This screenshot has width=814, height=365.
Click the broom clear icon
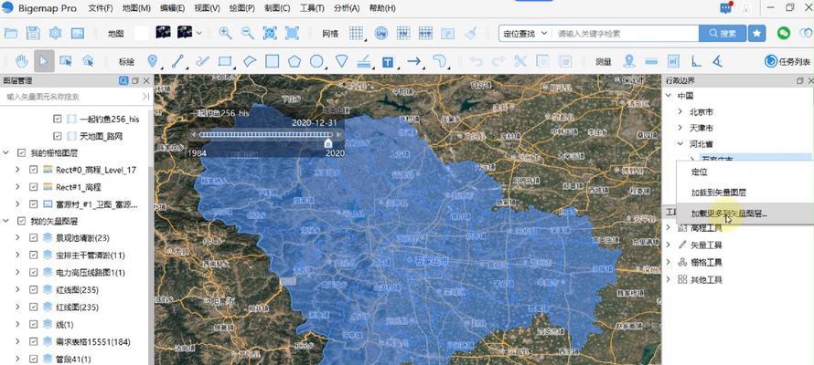(470, 34)
